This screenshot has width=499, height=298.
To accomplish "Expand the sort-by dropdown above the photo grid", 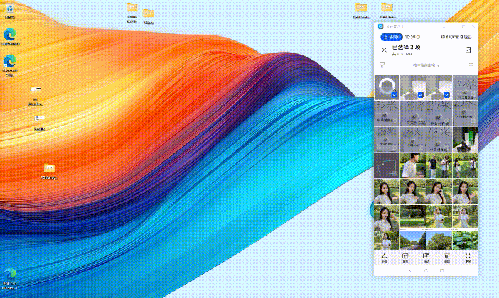I will tap(426, 65).
